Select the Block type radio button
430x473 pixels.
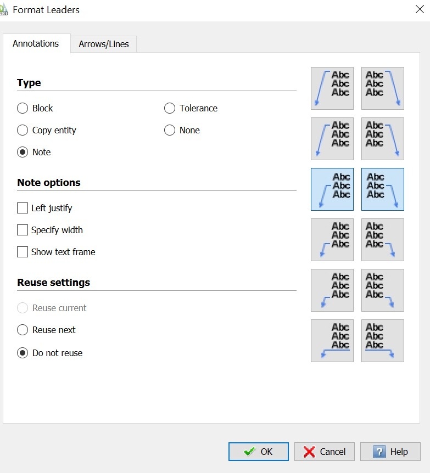tap(23, 108)
